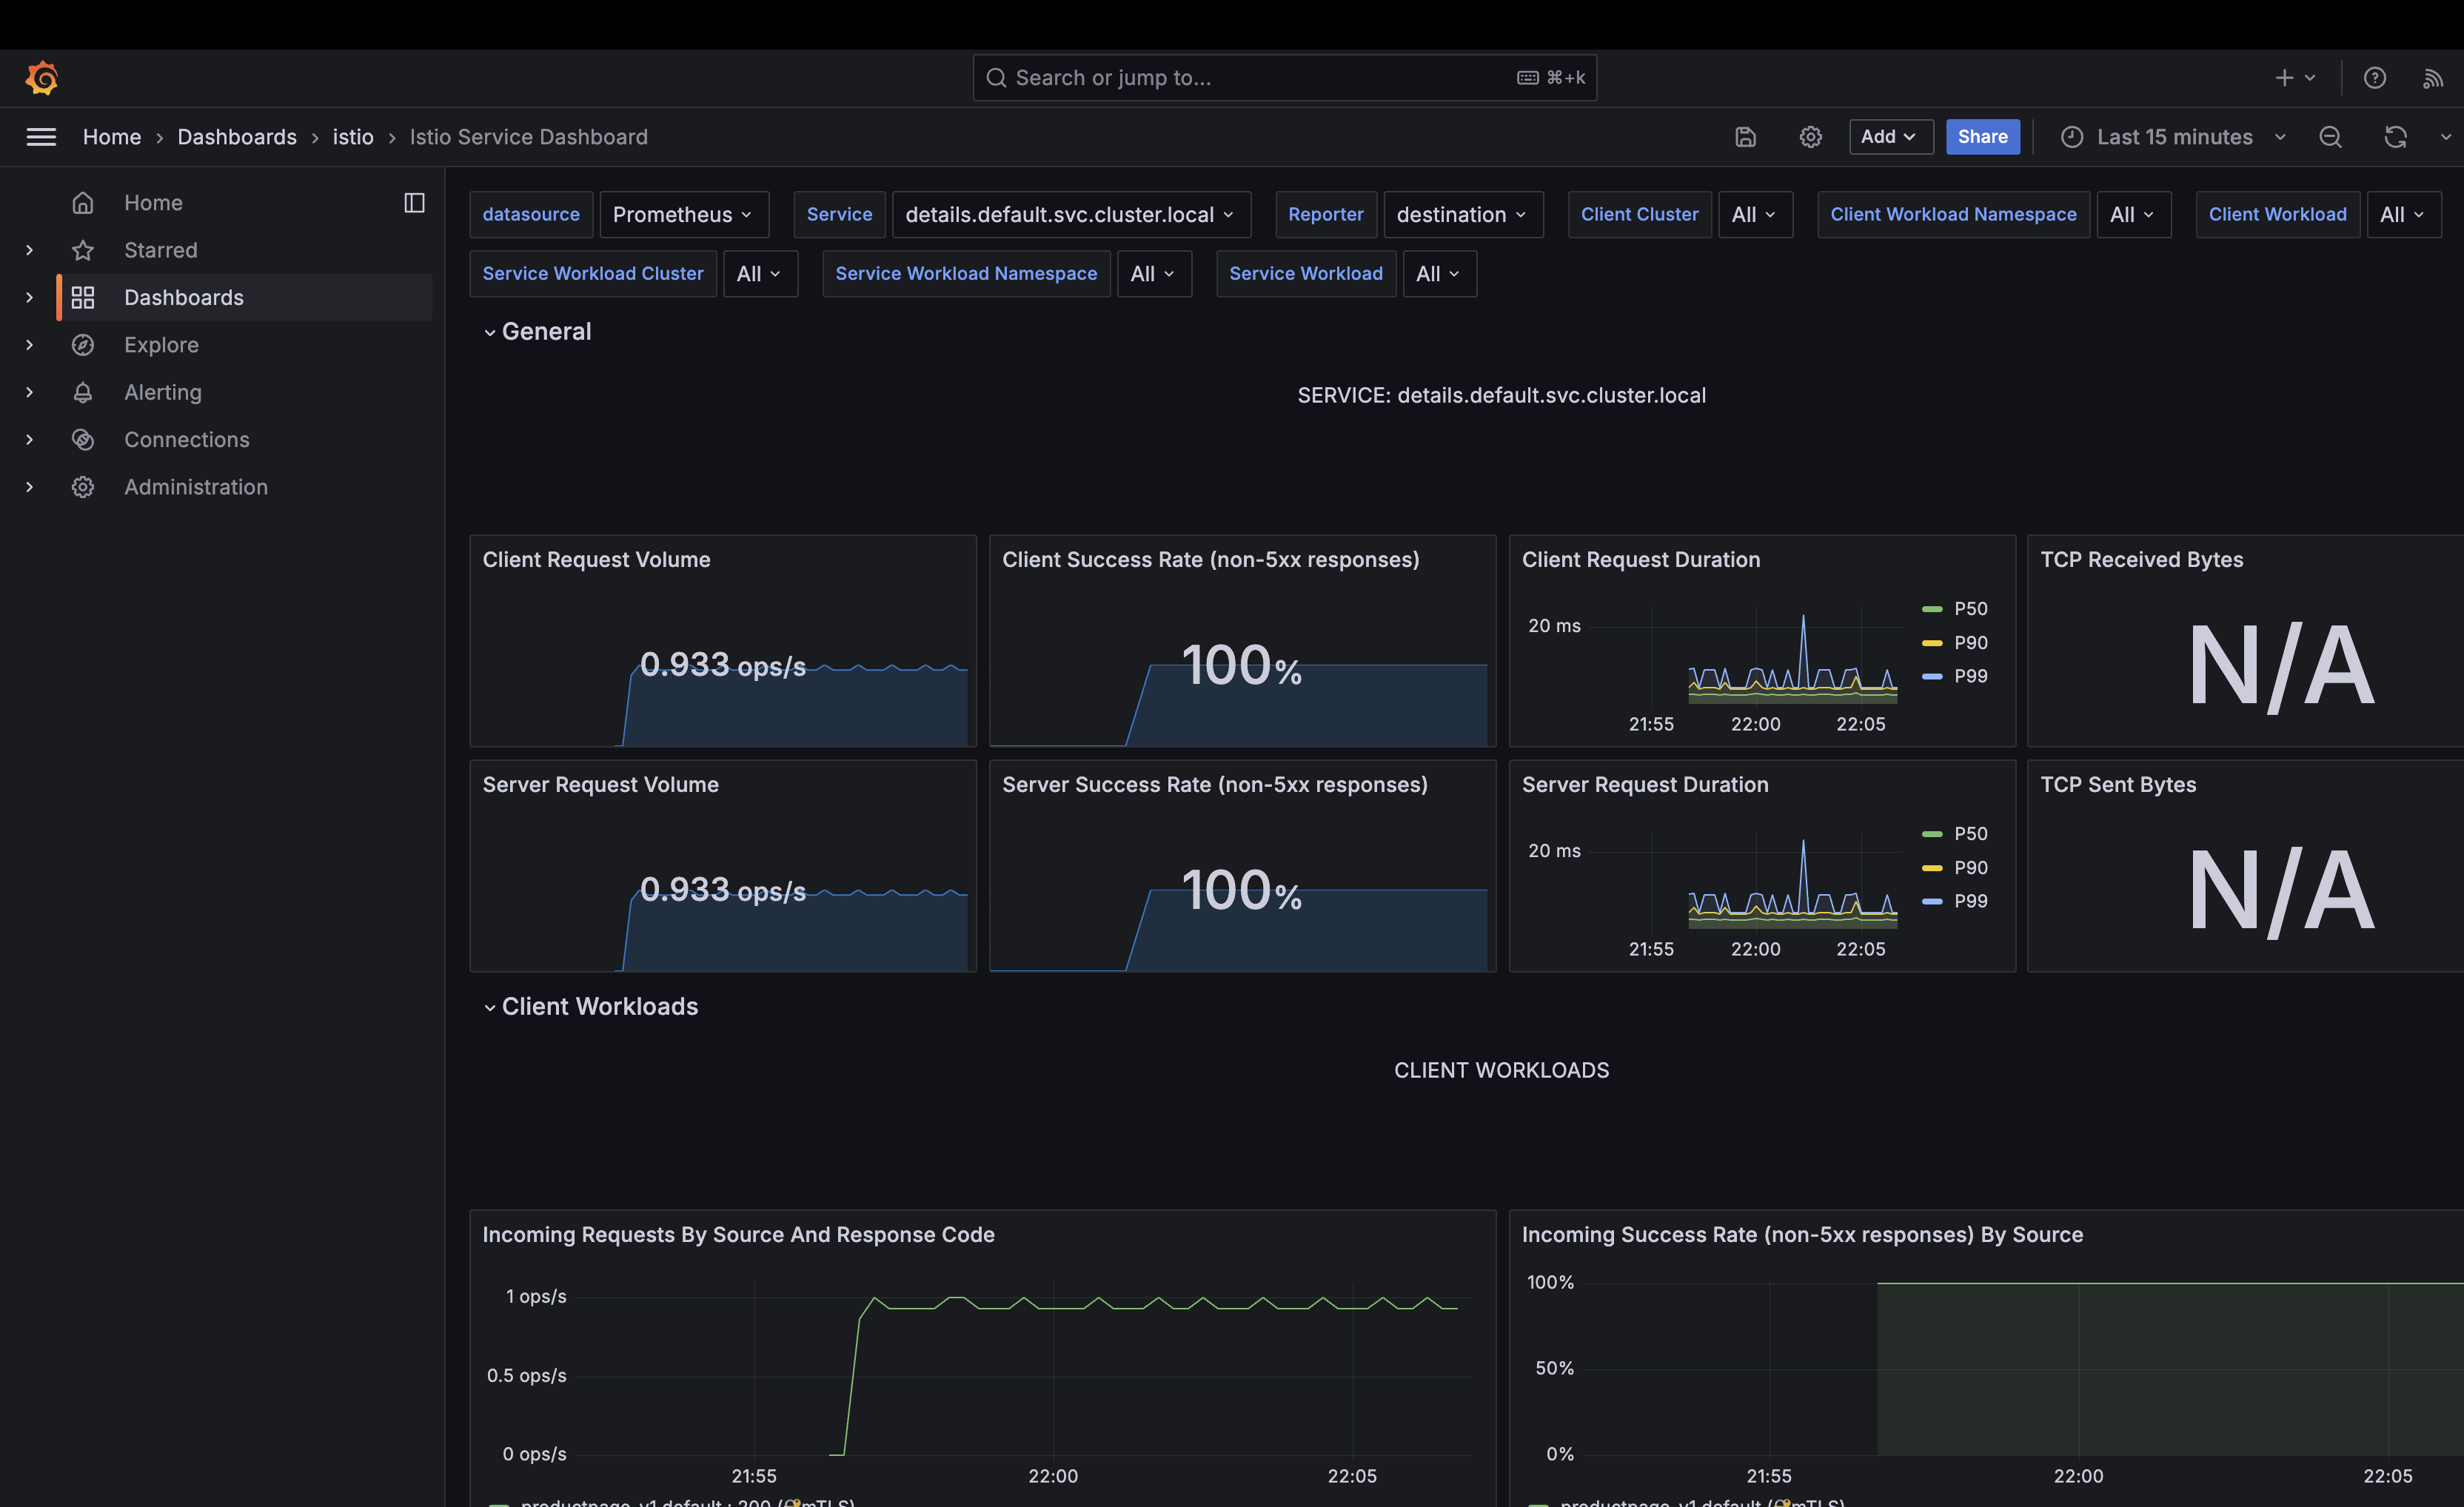Save the dashboard using disk icon
2464x1507 pixels.
point(1745,137)
